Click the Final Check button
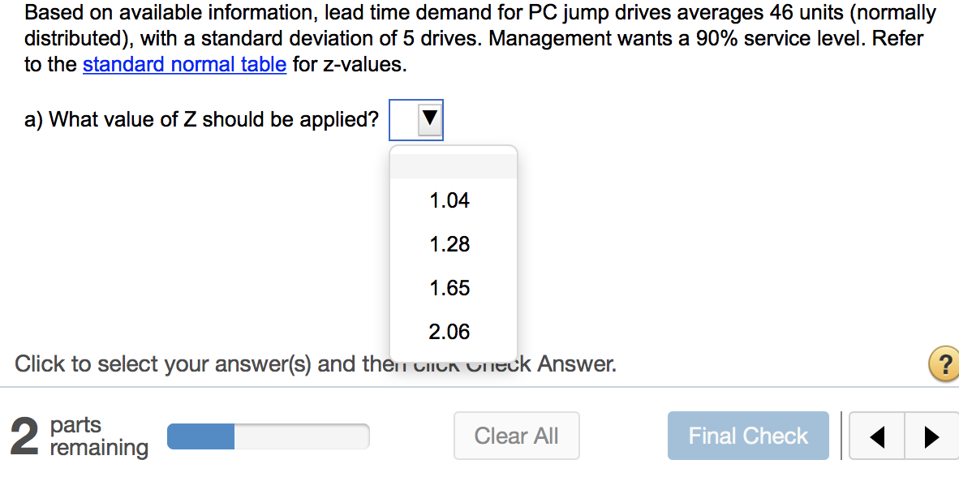959x490 pixels. pyautogui.click(x=747, y=436)
